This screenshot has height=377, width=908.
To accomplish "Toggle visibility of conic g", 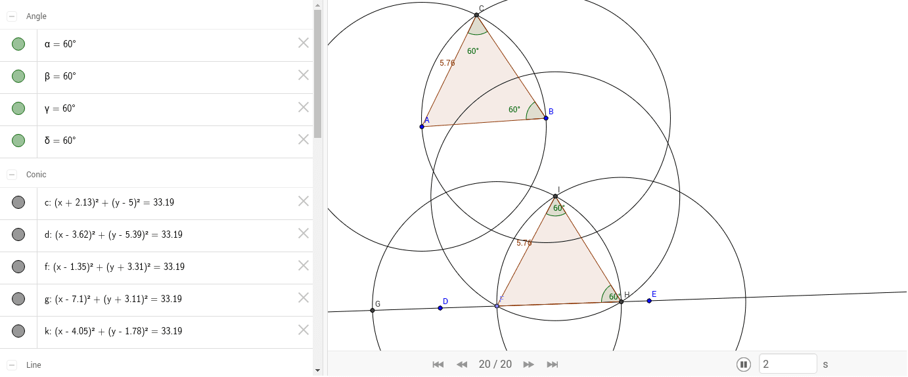I will pos(18,299).
